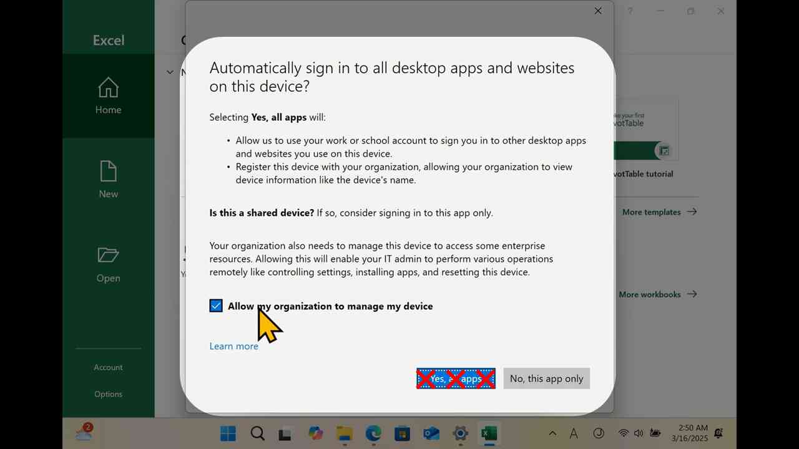Screen dimensions: 799x449
Task: Open Task View on the taskbar
Action: pyautogui.click(x=286, y=433)
